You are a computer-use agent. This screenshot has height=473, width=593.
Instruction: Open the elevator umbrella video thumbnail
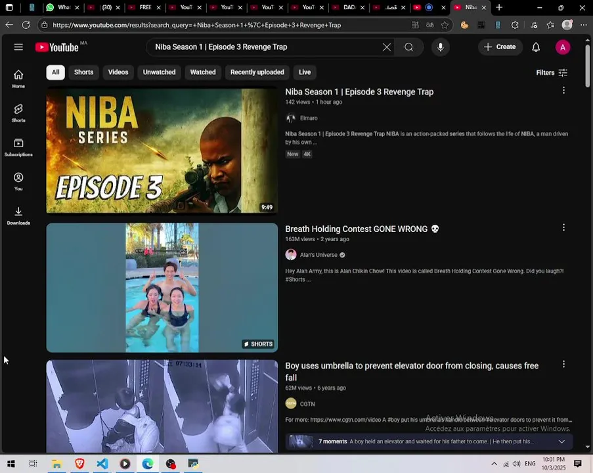click(162, 406)
